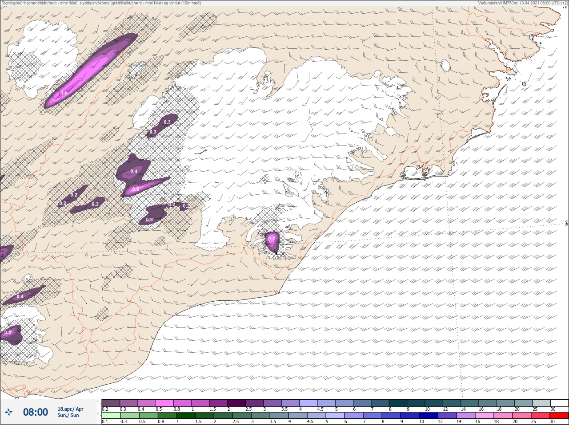Pick the white 30 swatch in upper legend row
This screenshot has height=425, width=569.
pyautogui.click(x=559, y=403)
